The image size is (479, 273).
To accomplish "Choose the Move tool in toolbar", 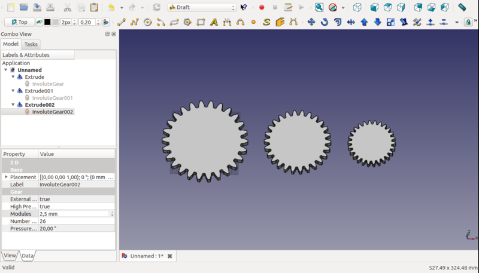I will tap(311, 22).
